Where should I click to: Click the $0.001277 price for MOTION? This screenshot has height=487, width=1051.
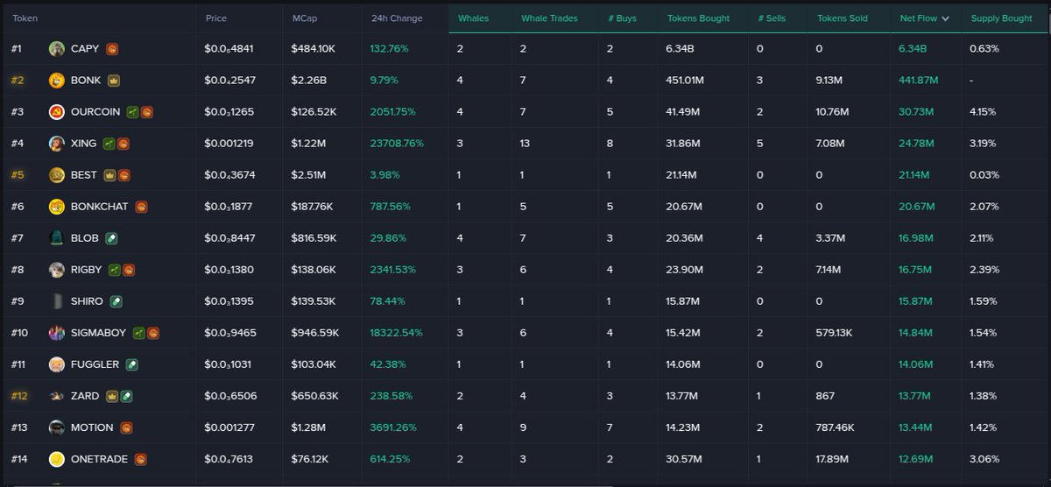pos(229,427)
